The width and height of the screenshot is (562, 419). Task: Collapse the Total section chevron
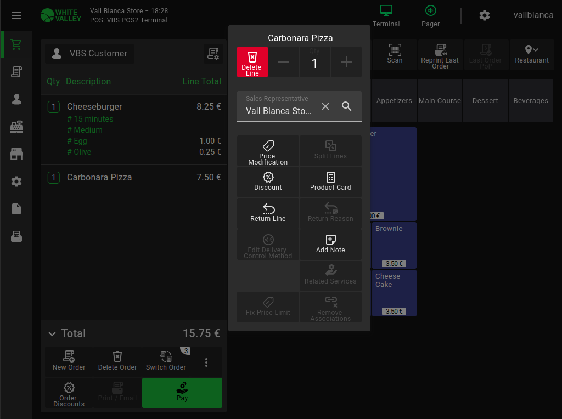click(52, 334)
